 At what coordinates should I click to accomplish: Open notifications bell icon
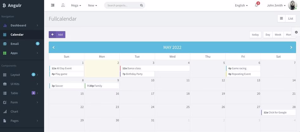[x=256, y=5]
